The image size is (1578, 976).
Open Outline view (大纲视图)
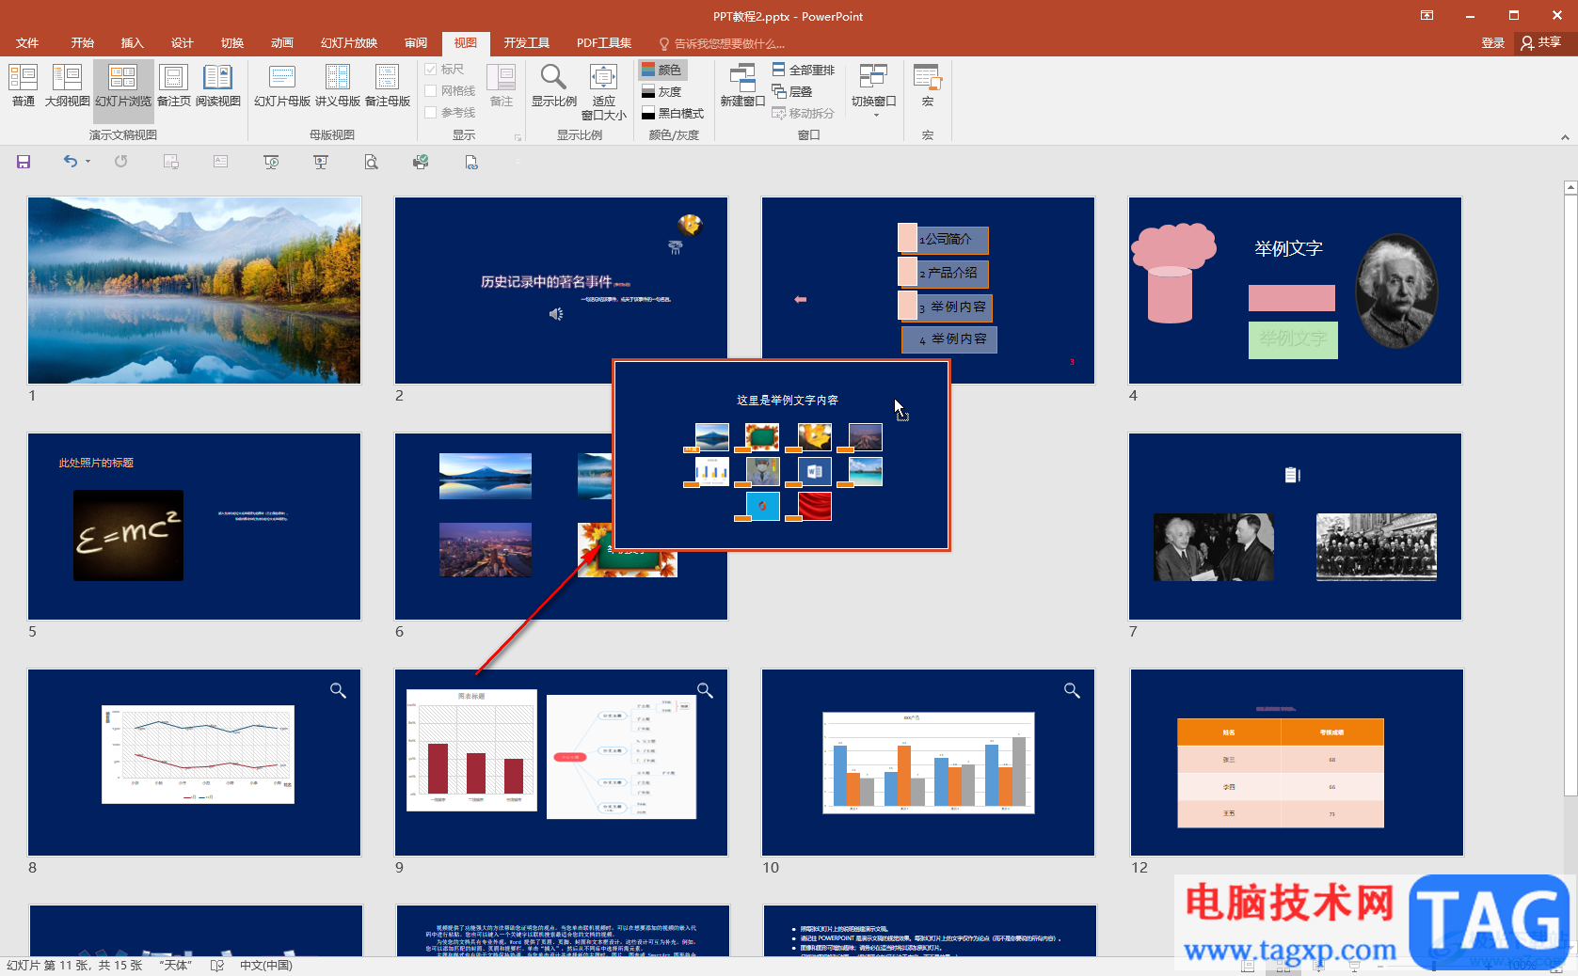[67, 86]
